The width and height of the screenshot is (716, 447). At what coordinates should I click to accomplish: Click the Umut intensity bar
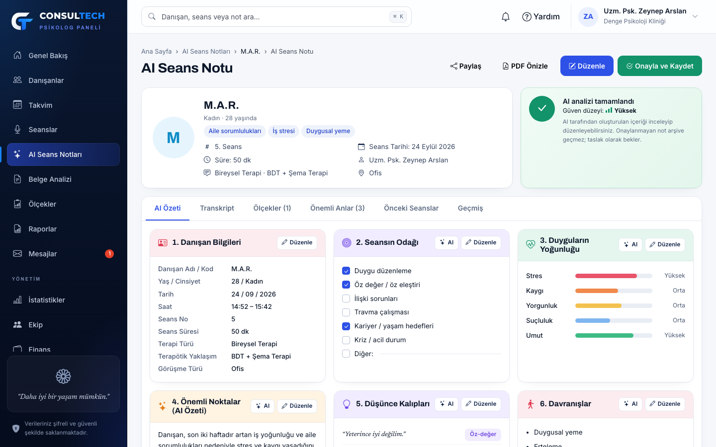(614, 335)
